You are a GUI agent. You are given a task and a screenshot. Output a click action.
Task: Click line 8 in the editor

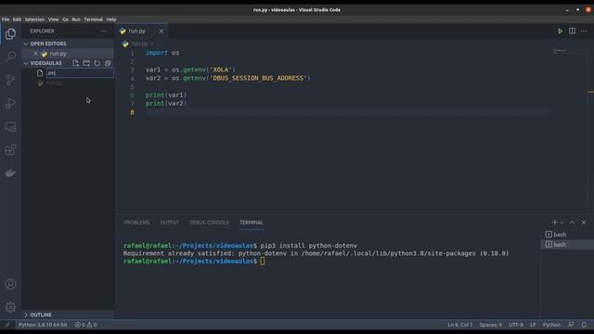tap(348, 112)
